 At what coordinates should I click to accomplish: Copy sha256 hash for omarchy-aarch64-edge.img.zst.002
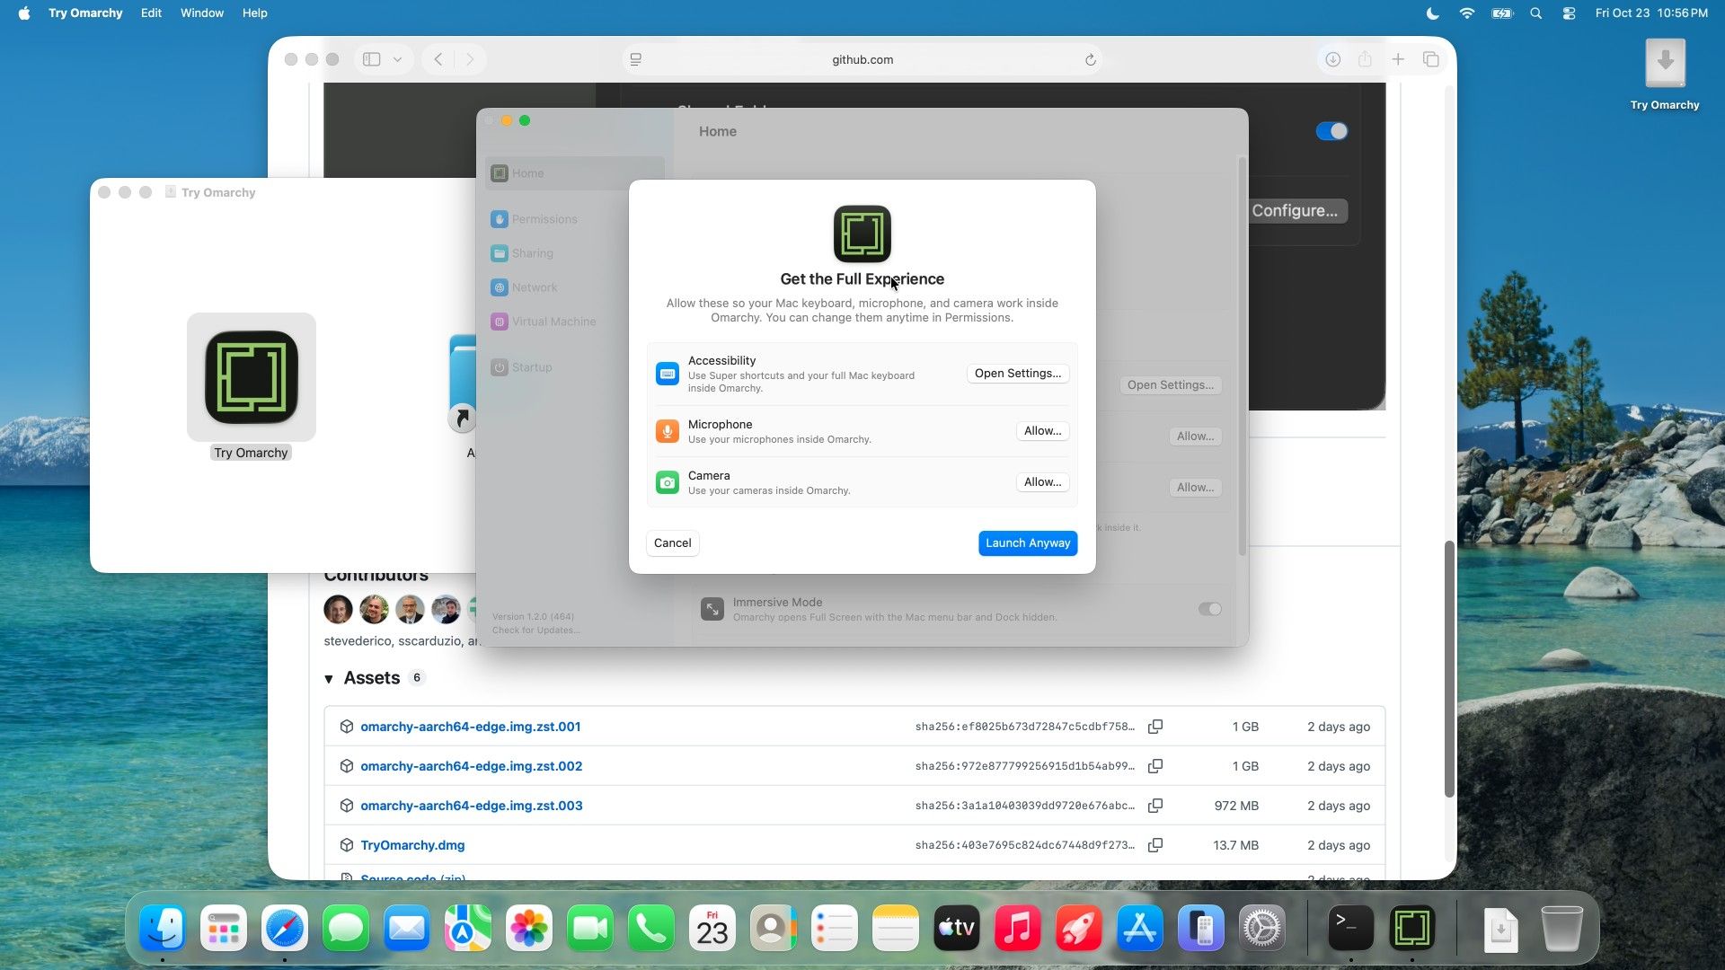pyautogui.click(x=1155, y=766)
